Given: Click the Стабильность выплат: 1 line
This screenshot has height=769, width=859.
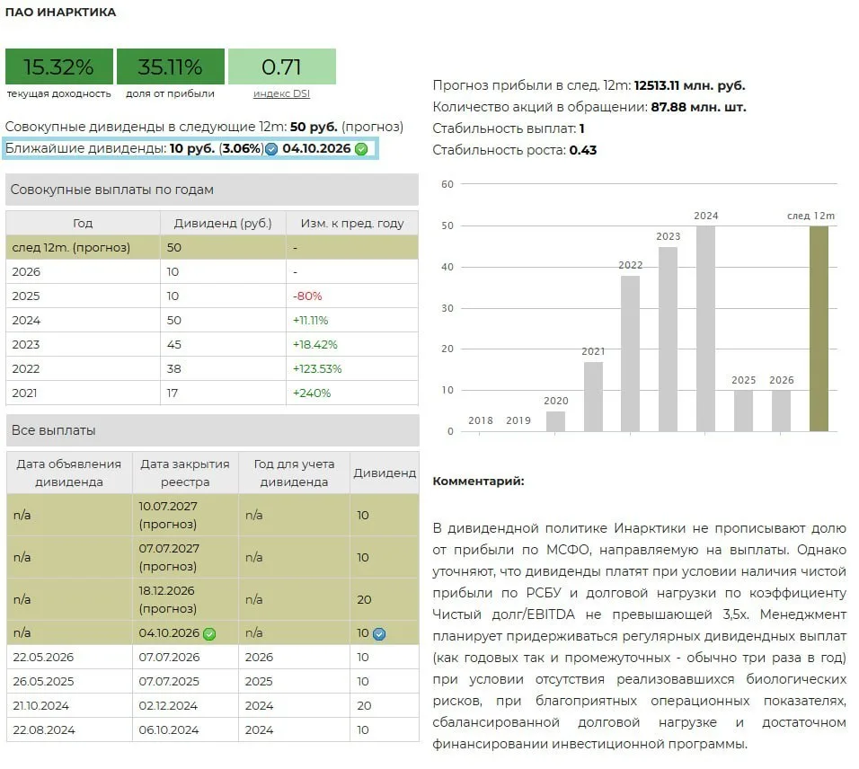Looking at the screenshot, I should 509,128.
